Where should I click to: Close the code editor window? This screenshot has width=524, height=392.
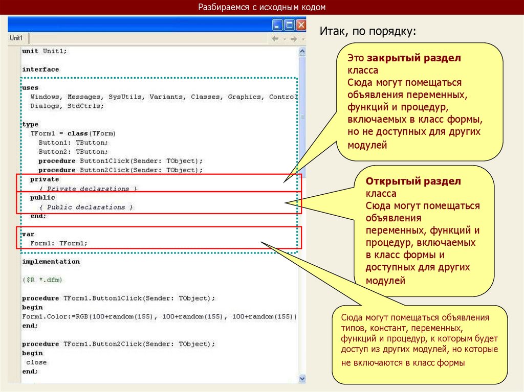(301, 25)
